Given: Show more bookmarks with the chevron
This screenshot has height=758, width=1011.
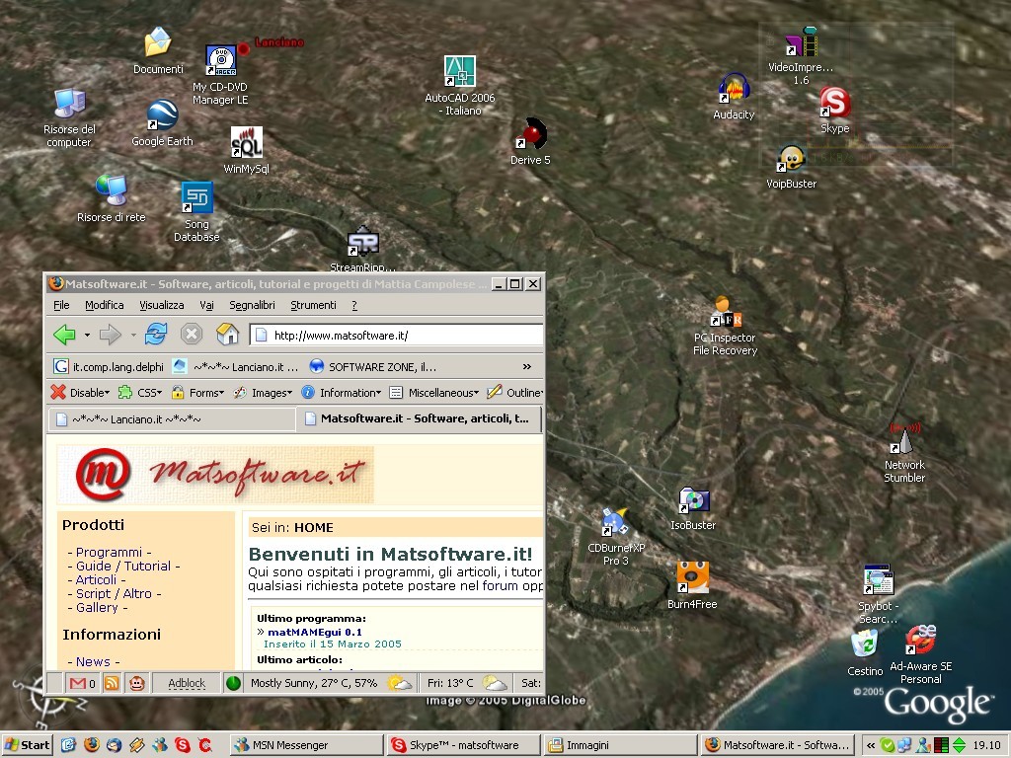Looking at the screenshot, I should click(x=527, y=367).
